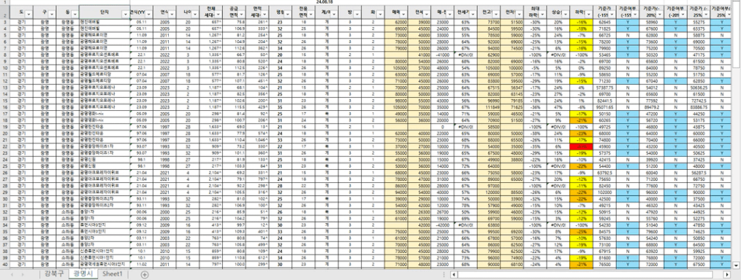Click the 1,046 cell in row 21

(257, 140)
